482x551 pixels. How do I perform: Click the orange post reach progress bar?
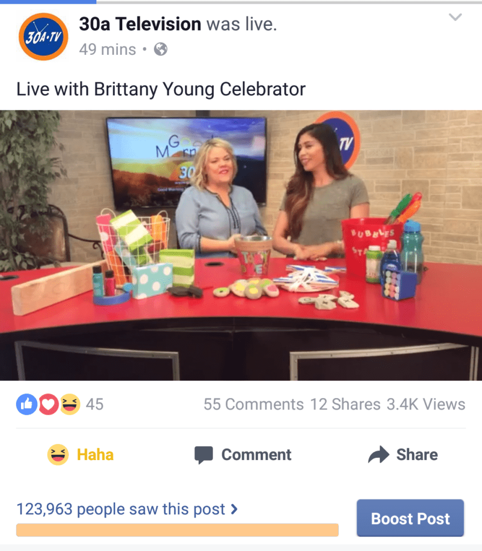(177, 530)
